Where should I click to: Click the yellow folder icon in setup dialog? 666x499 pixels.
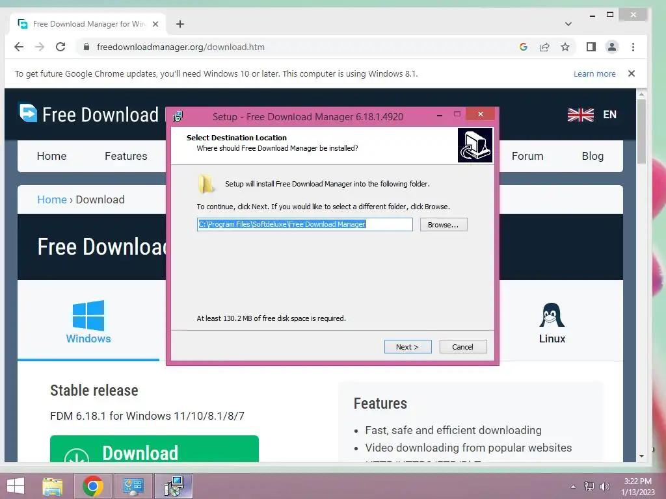tap(206, 184)
